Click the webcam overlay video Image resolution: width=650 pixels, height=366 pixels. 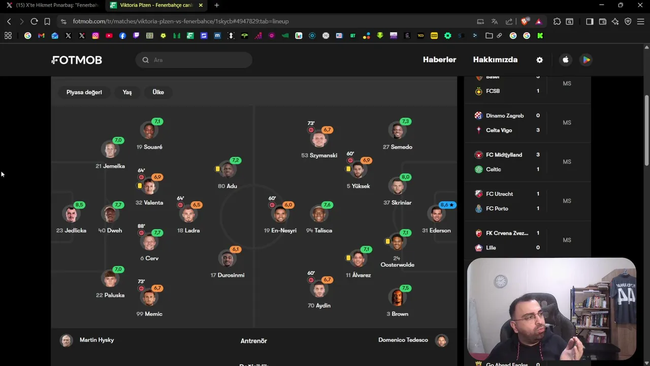coord(551,309)
